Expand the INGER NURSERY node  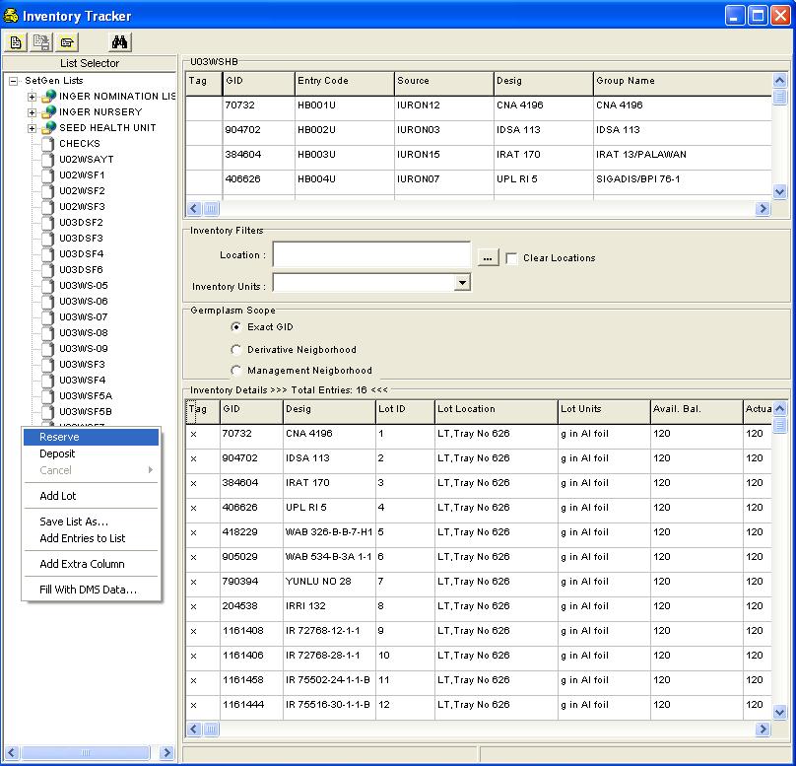coord(32,112)
